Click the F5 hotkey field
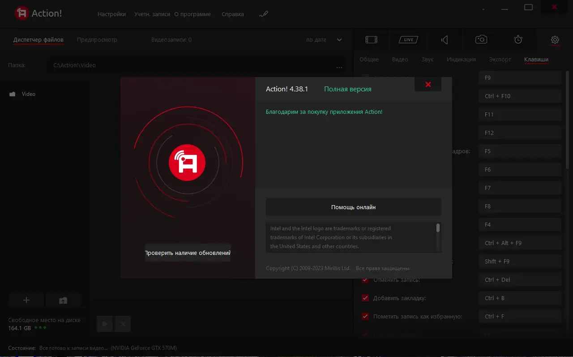 520,151
